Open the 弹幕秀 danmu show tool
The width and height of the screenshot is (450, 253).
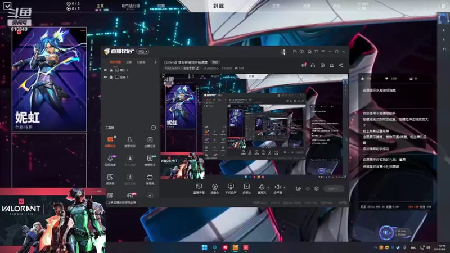click(150, 179)
